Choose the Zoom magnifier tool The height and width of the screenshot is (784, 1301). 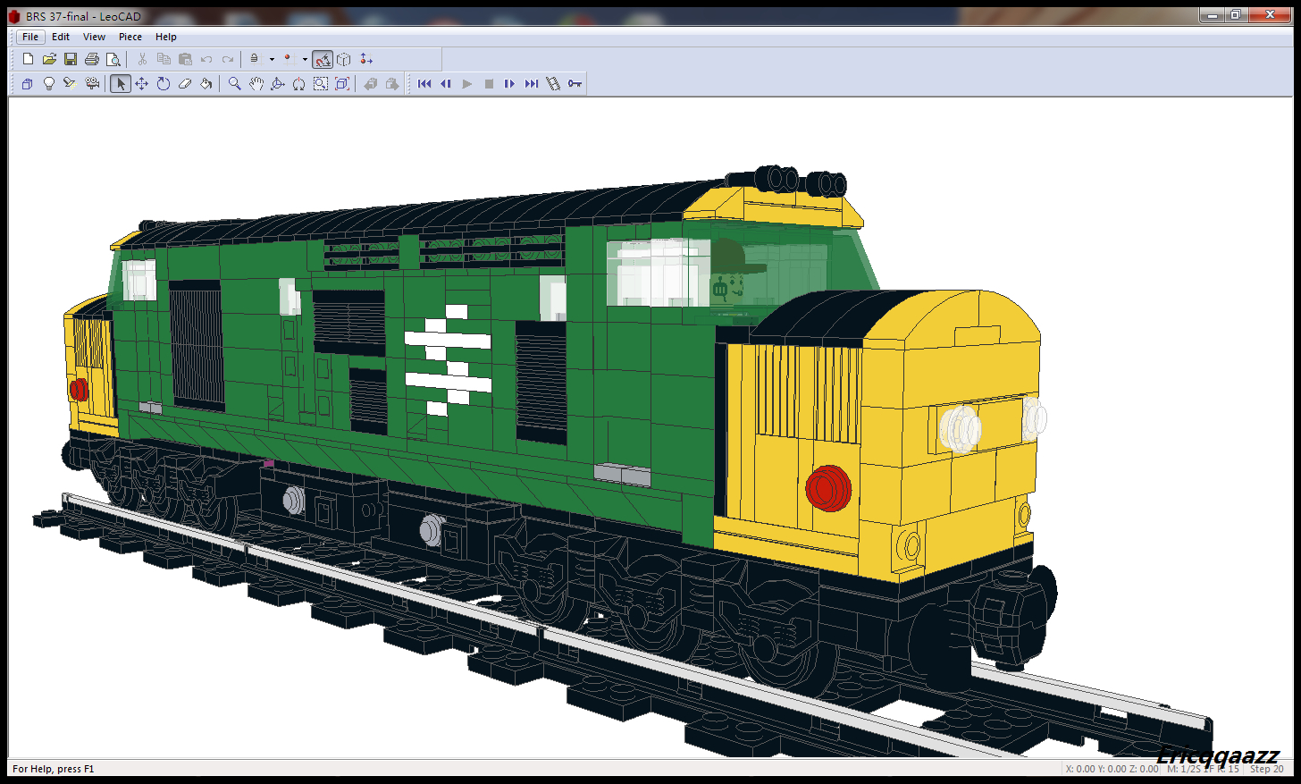tap(234, 84)
